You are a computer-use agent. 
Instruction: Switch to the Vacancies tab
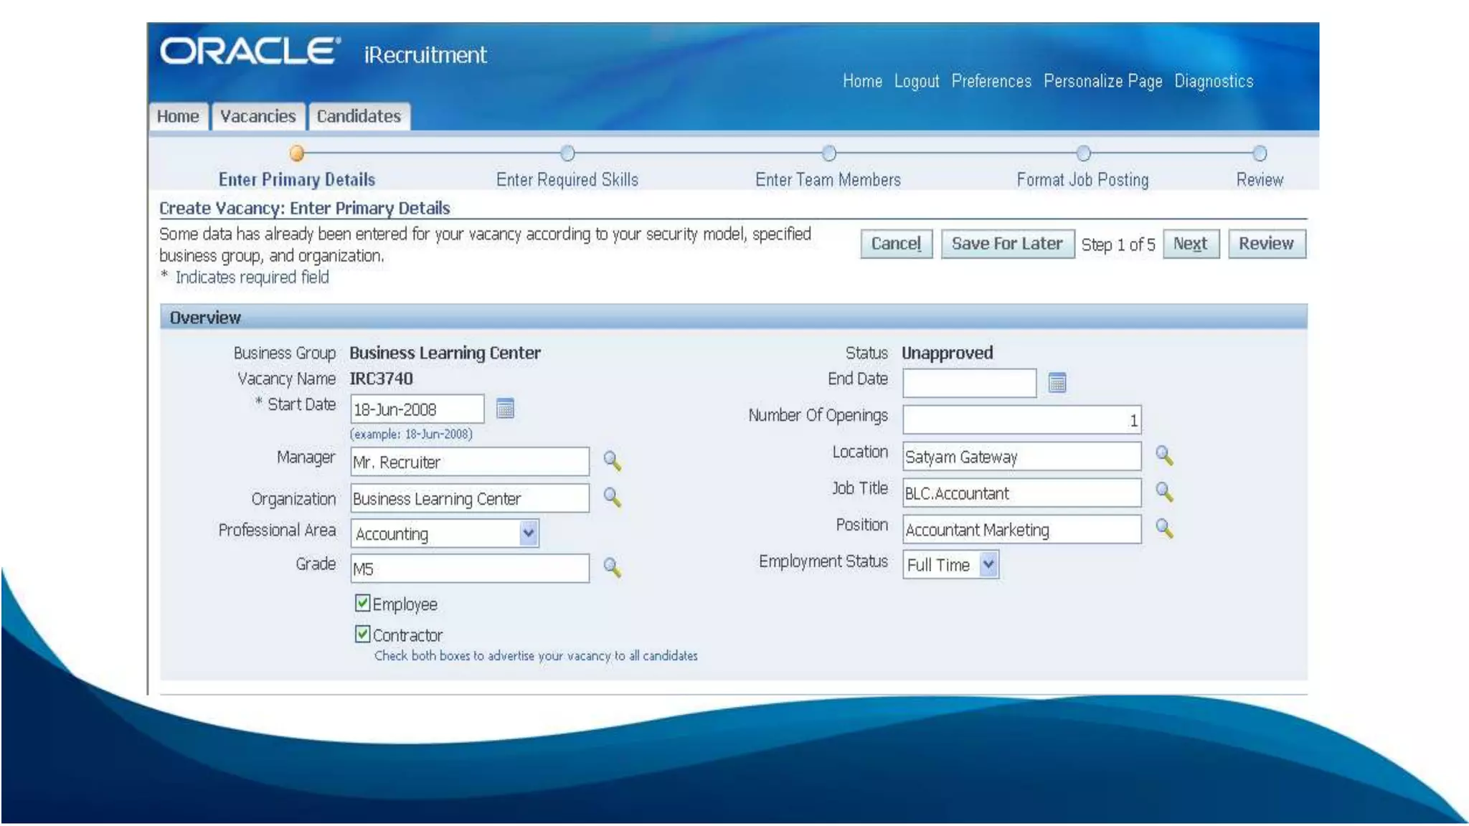coord(258,116)
